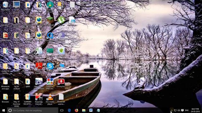This screenshot has width=202, height=113.
Task: Open the Minecraft grass block shortcut
Action: pyautogui.click(x=50, y=21)
